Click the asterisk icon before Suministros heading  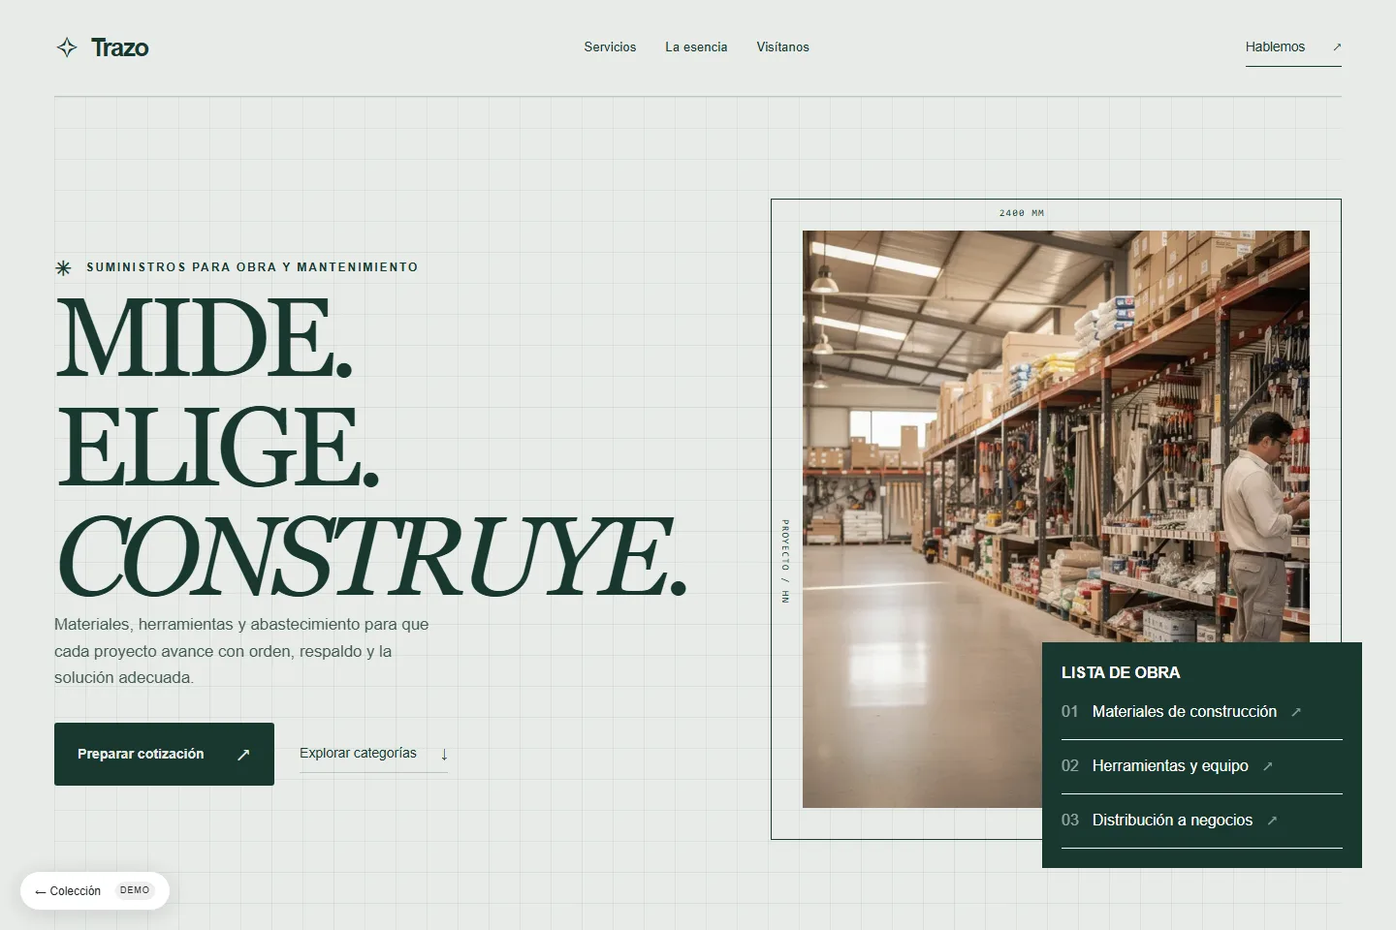click(63, 267)
